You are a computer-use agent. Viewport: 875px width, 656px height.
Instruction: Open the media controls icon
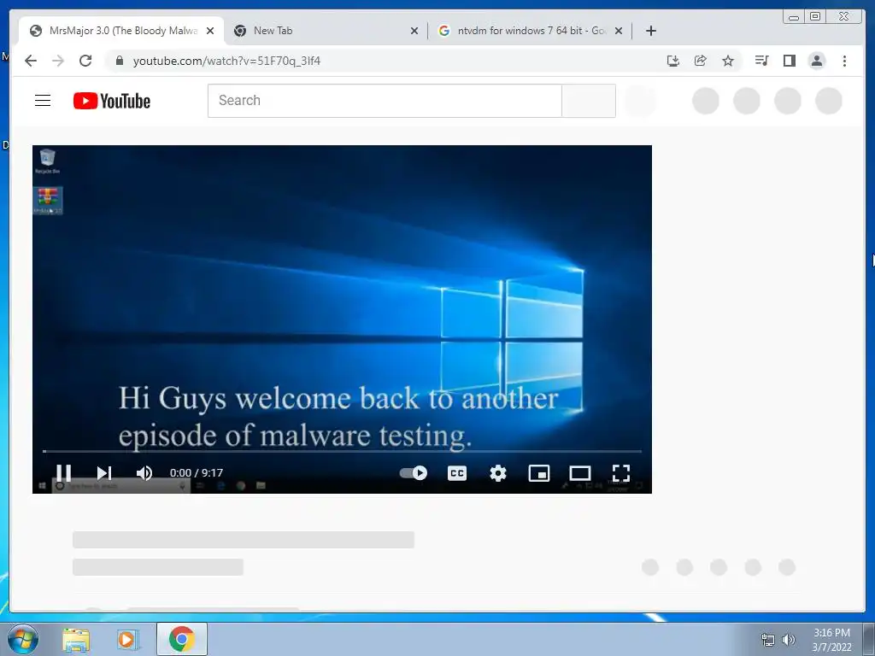coord(761,61)
